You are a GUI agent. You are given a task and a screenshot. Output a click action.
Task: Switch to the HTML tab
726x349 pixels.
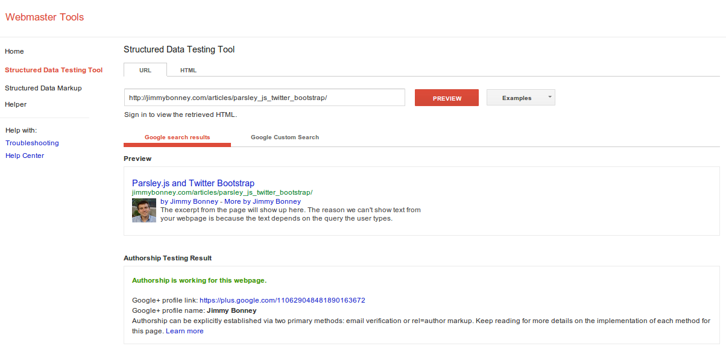pos(188,70)
